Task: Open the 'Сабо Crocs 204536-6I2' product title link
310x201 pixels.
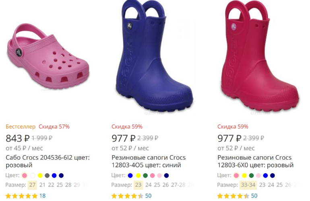Action: [x=48, y=161]
